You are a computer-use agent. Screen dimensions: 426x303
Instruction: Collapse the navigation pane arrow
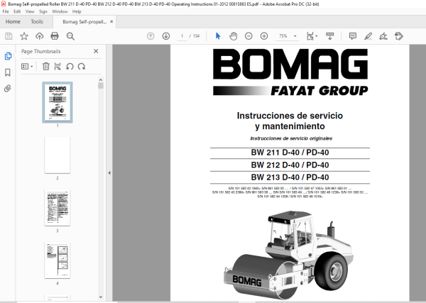109,172
